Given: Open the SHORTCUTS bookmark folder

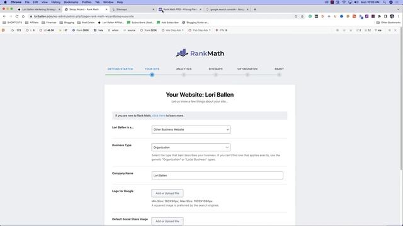Looking at the screenshot, I should (x=13, y=23).
